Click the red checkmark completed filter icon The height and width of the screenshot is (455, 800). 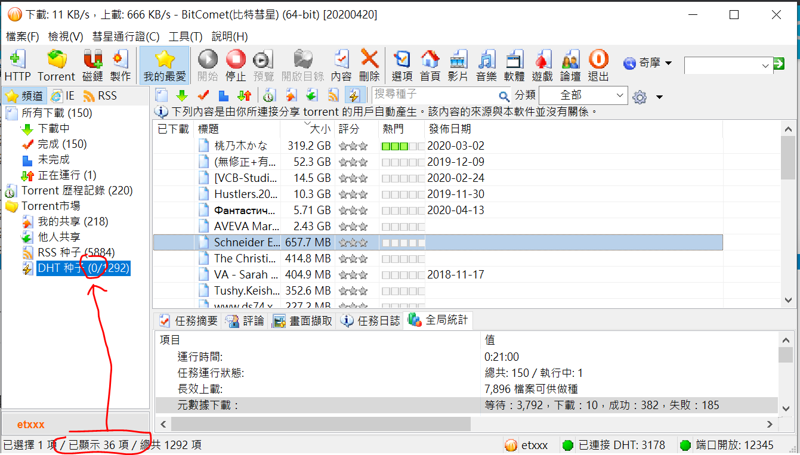coord(203,95)
